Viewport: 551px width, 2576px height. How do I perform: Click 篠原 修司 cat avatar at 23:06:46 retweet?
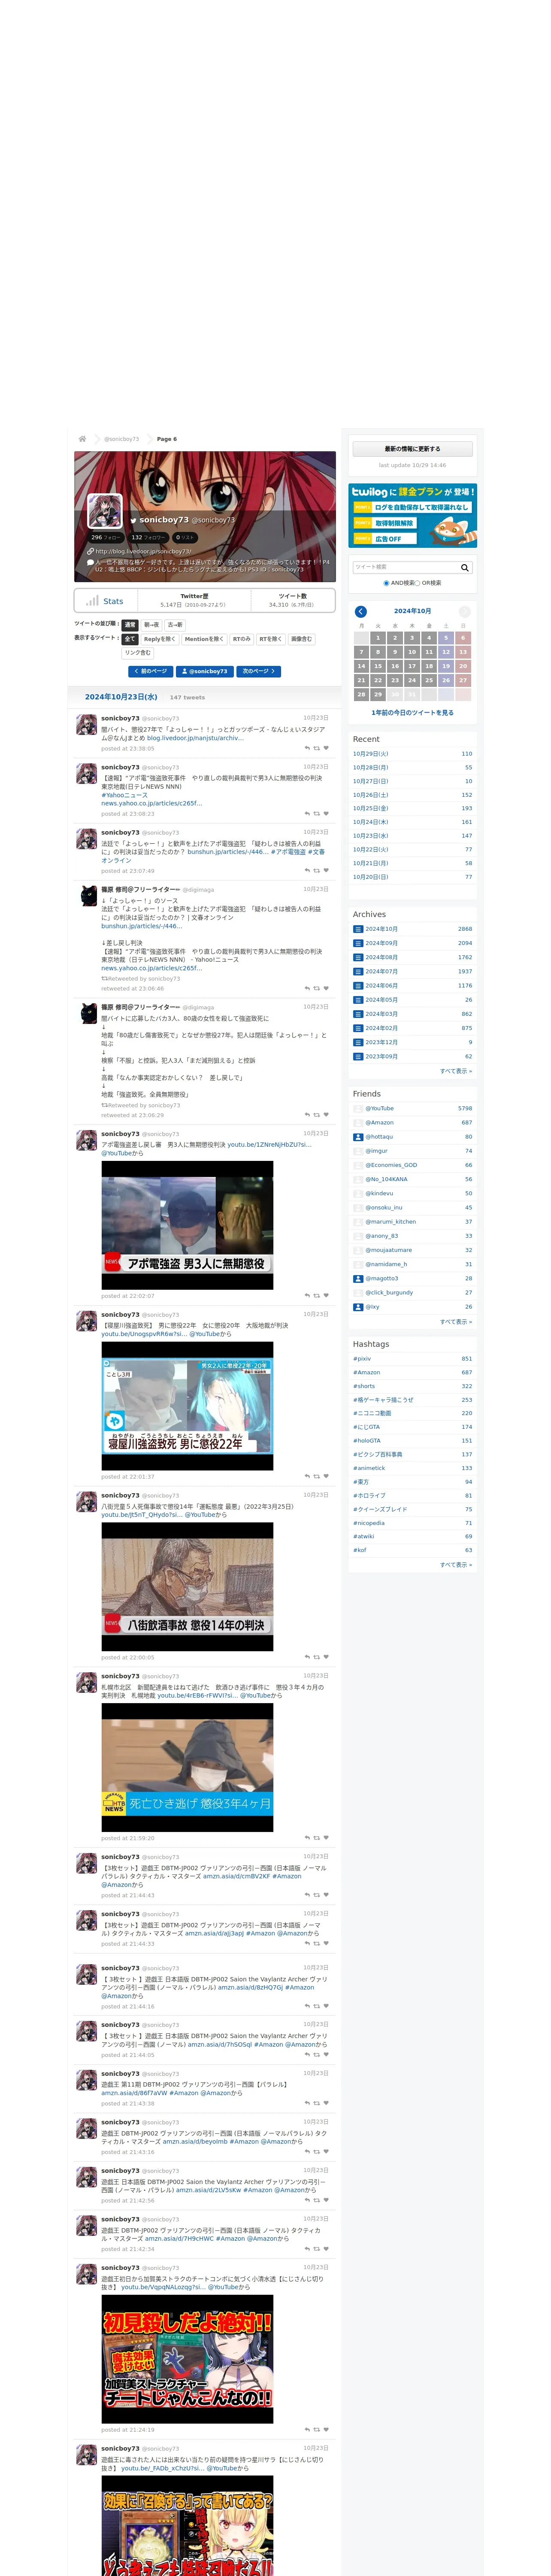pos(88,896)
